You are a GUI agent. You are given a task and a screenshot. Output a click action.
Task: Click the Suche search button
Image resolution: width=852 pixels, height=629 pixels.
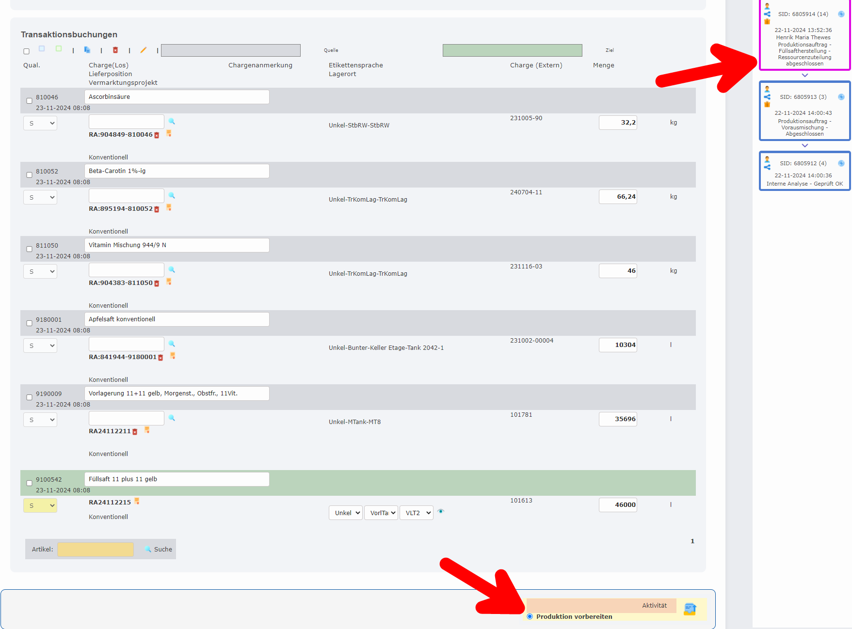pos(159,549)
